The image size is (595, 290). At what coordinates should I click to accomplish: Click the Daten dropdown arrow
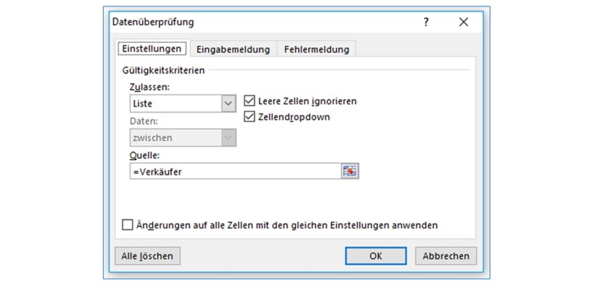tap(228, 138)
